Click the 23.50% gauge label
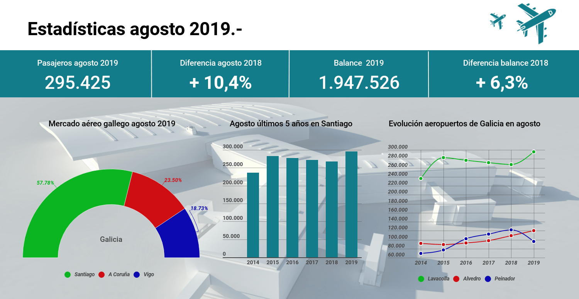 173,180
